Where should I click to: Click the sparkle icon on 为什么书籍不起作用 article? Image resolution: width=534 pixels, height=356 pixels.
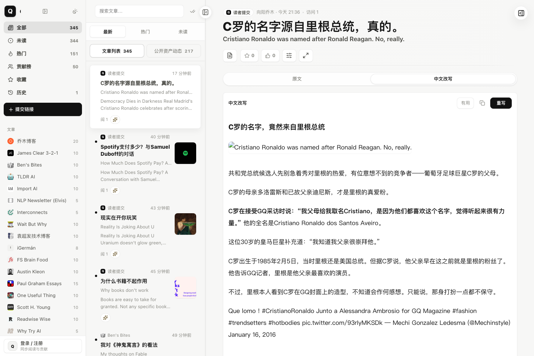pyautogui.click(x=106, y=317)
